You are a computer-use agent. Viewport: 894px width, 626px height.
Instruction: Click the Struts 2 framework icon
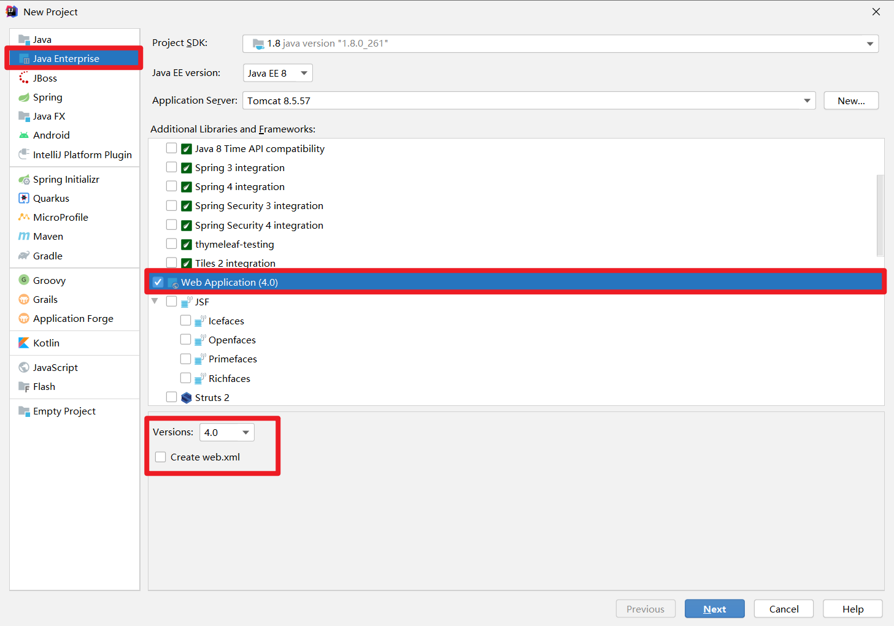187,398
